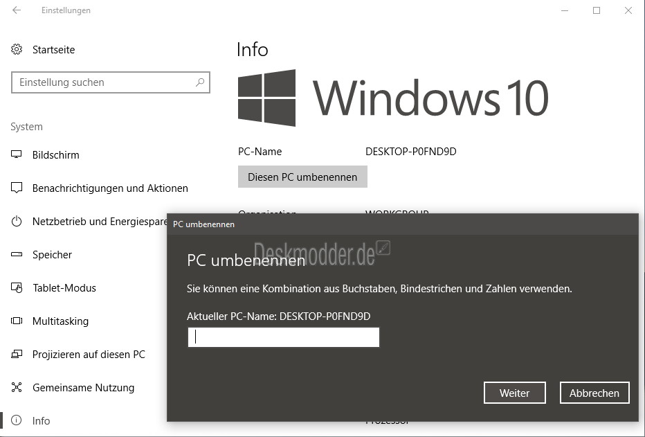Open the Bildschirm settings page

55,155
